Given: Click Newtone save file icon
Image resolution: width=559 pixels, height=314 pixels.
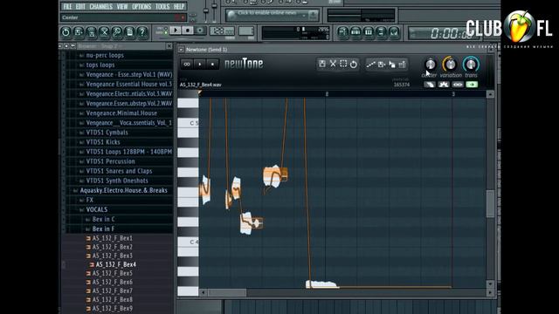Looking at the screenshot, I should pyautogui.click(x=322, y=64).
